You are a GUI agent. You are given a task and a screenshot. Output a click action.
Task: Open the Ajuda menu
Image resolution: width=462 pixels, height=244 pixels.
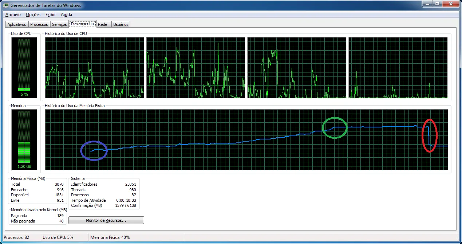pos(66,15)
